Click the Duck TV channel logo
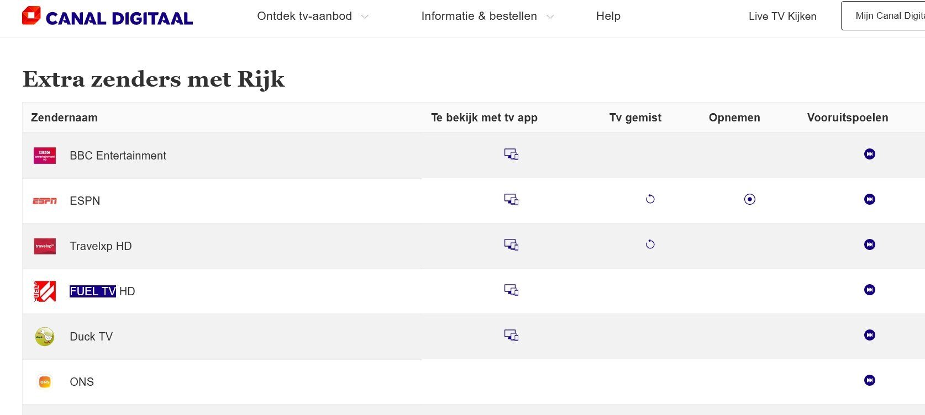925x415 pixels. [x=45, y=336]
